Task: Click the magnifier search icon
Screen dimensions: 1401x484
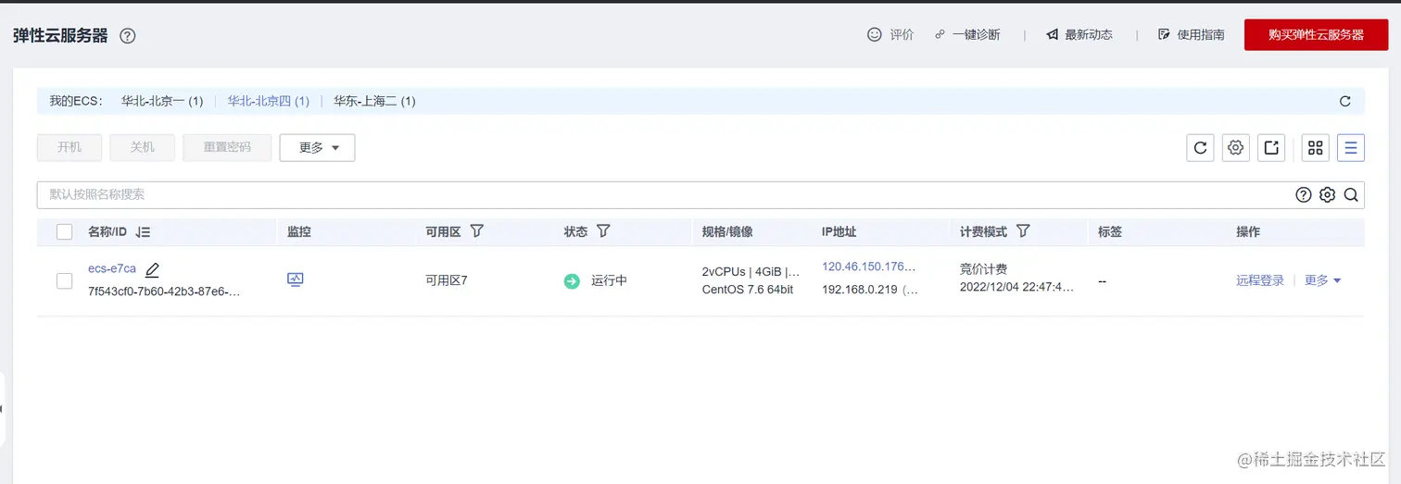Action: pos(1351,194)
